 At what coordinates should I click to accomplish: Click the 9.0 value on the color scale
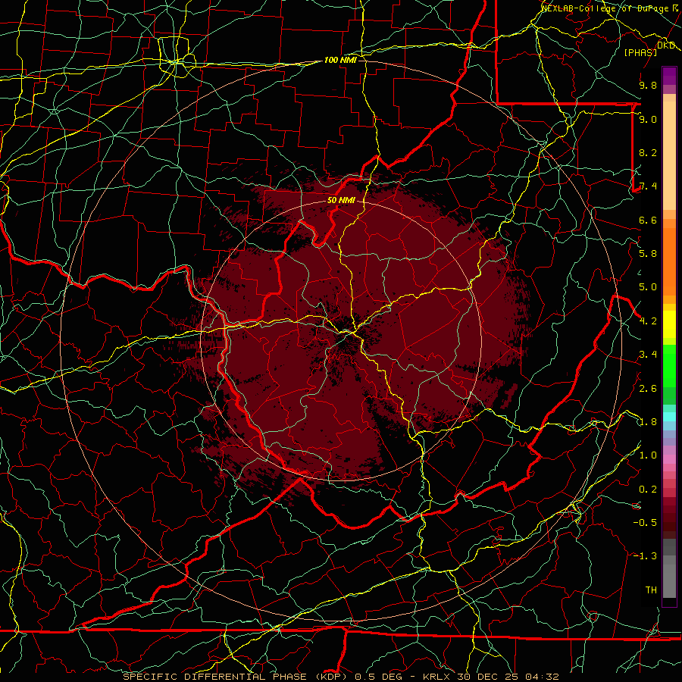[648, 119]
